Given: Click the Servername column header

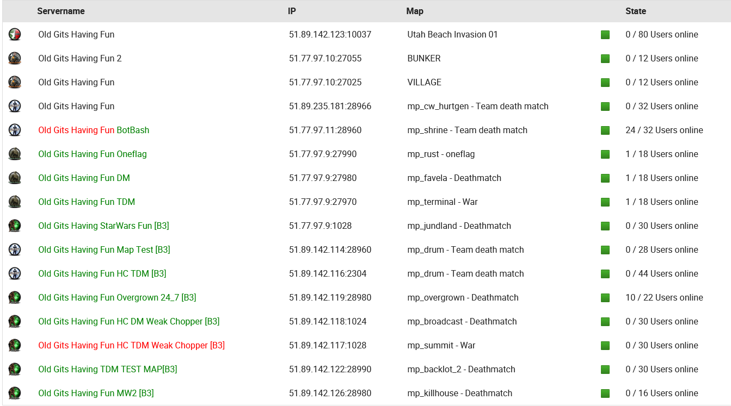Looking at the screenshot, I should 61,11.
